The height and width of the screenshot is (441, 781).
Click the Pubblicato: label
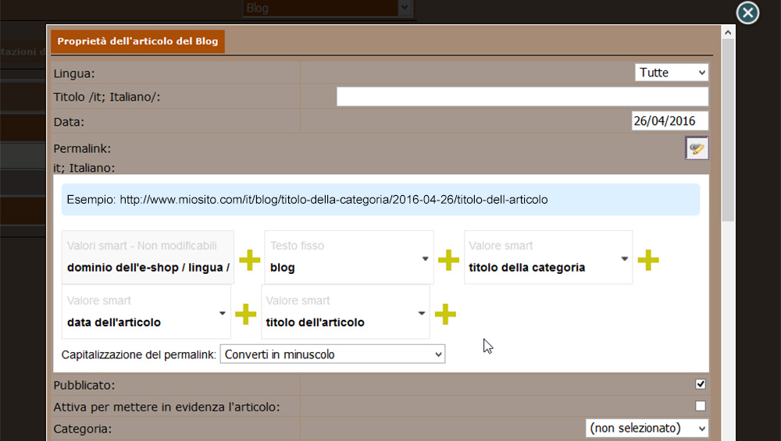coord(84,386)
